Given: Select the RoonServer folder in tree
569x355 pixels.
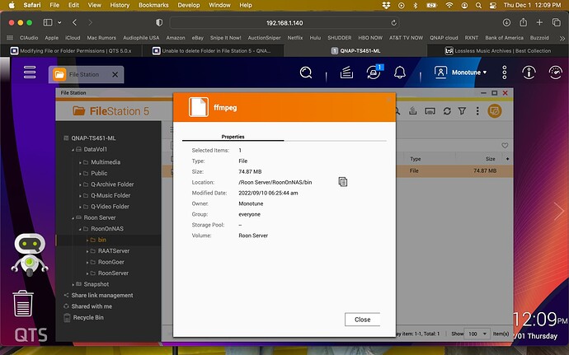Looking at the screenshot, I should pyautogui.click(x=113, y=273).
